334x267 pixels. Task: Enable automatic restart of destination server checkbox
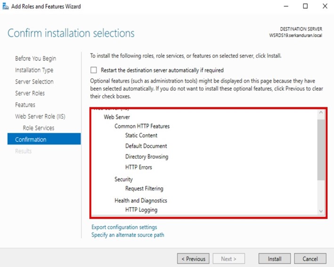[x=94, y=70]
